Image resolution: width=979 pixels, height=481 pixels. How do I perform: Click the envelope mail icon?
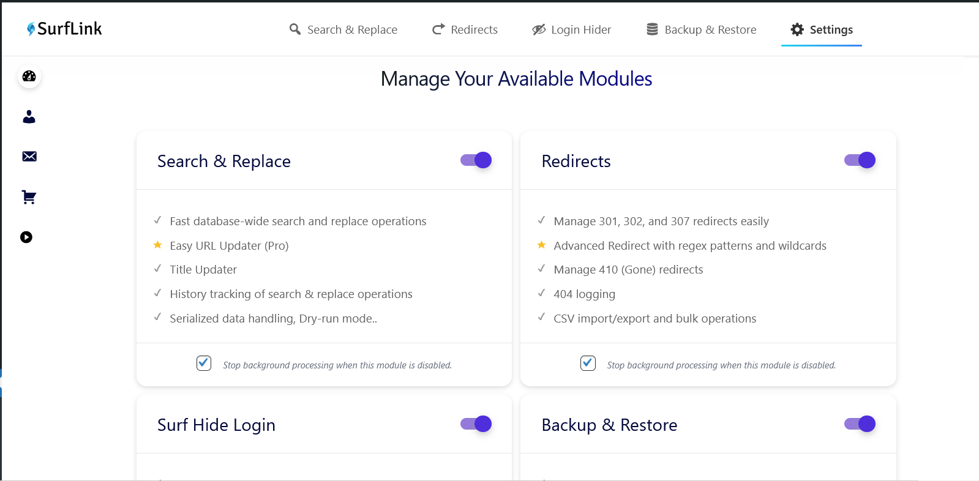[29, 157]
